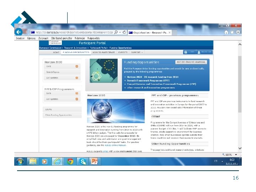The image size is (256, 192).
Task: Close the Opportunities - Research tab
Action: (x=170, y=33)
